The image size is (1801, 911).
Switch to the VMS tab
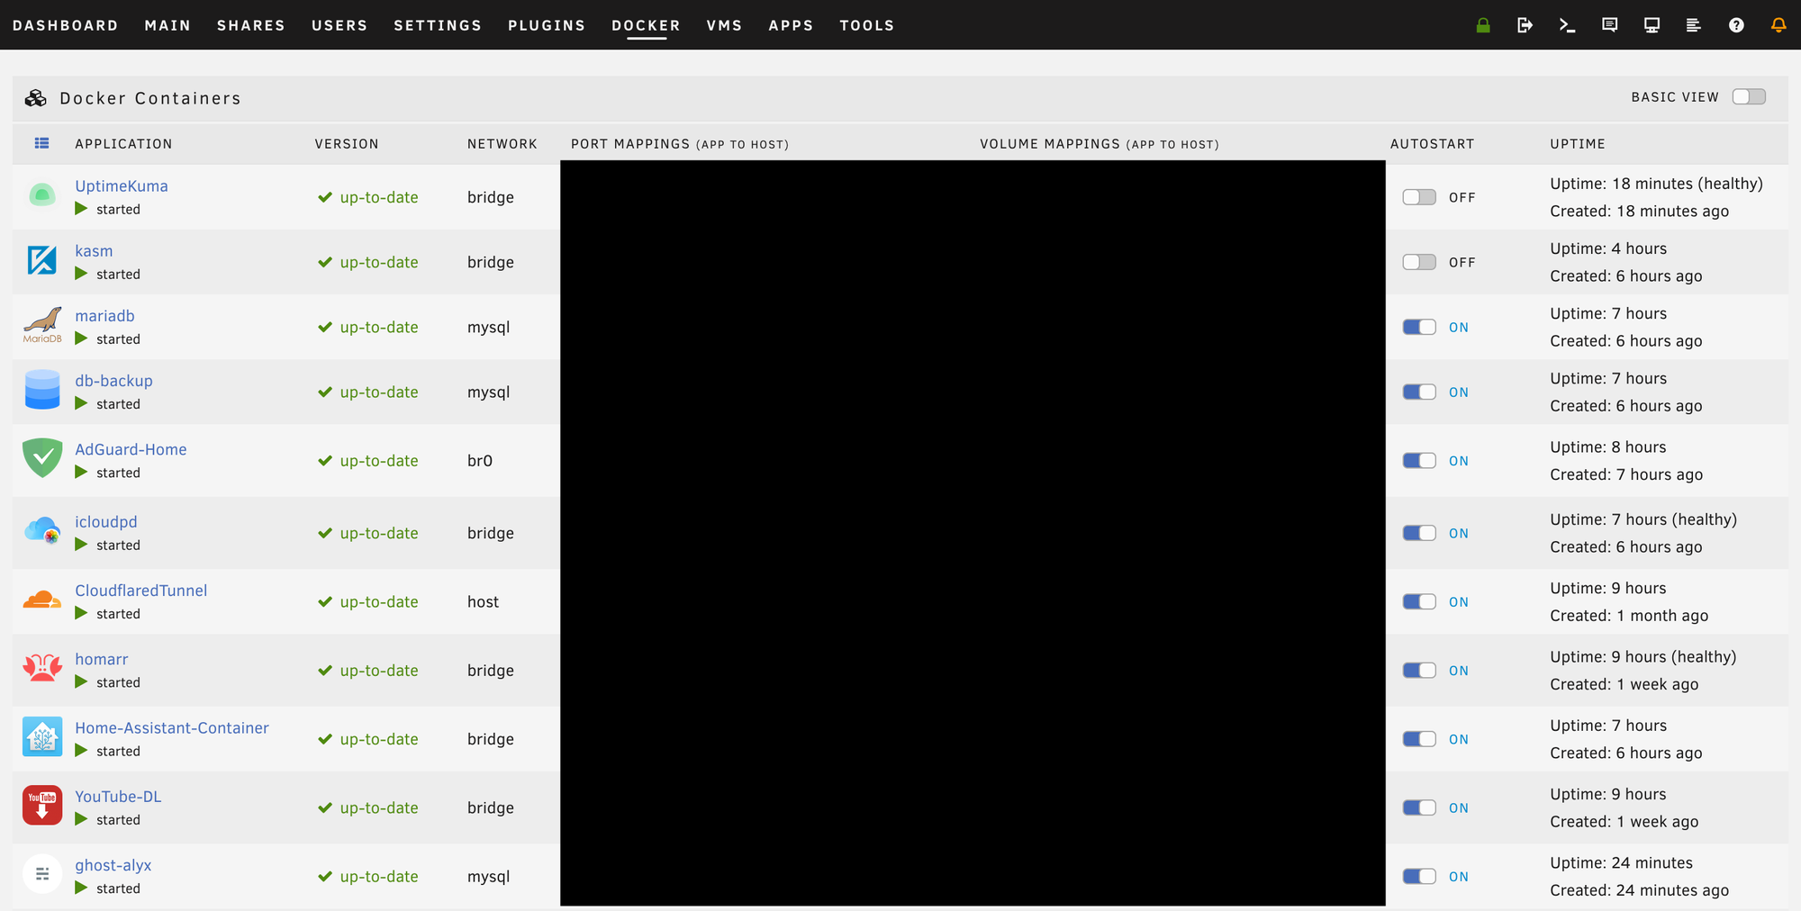tap(724, 25)
